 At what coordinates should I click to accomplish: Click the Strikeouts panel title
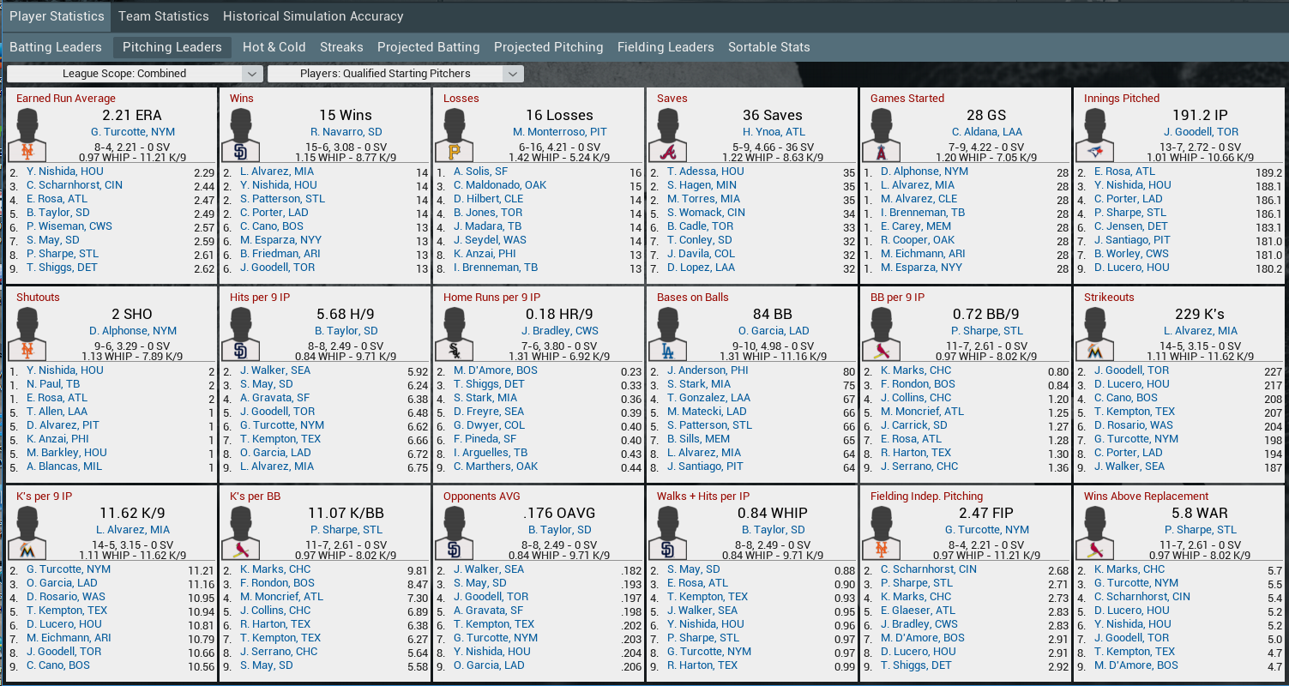1108,298
